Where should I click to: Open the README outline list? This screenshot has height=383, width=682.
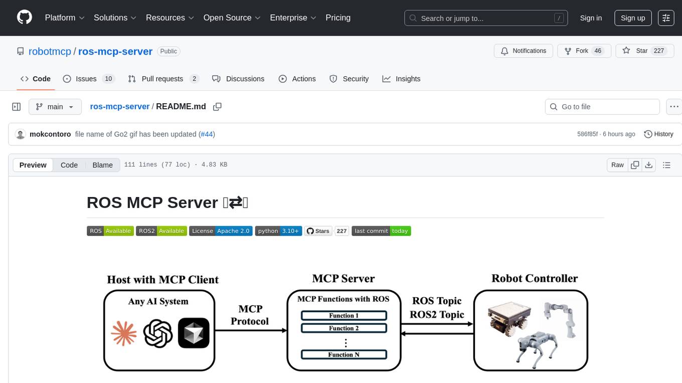[666, 165]
